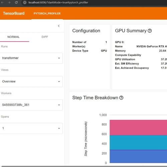Click help icon next to GPU Summary
Screen dimensions: 167x167
[150, 31]
